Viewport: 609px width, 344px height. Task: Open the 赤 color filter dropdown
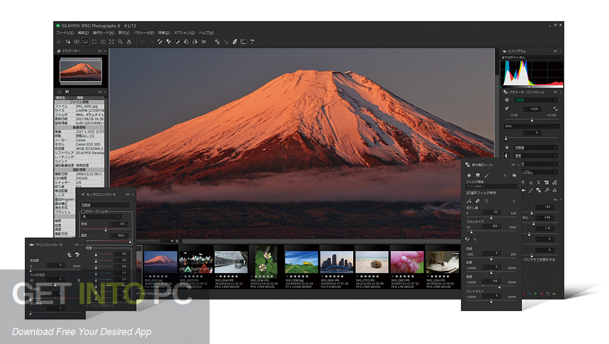tap(101, 217)
